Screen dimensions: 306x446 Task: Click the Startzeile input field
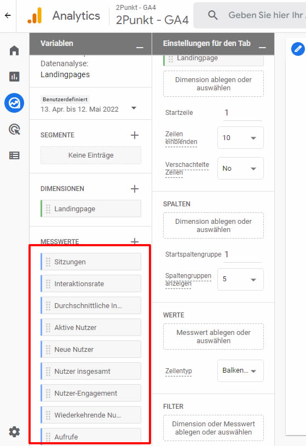(243, 113)
